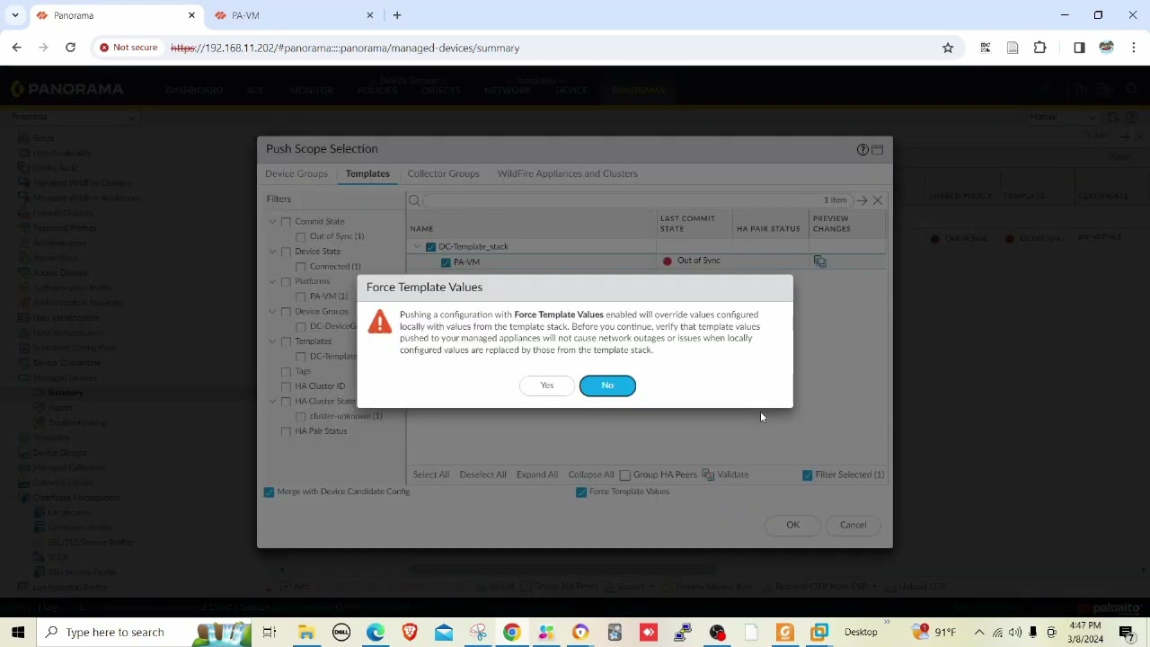Collapse the HA Cluster State filter group
Screen dimensions: 1150x647
[x=272, y=402]
